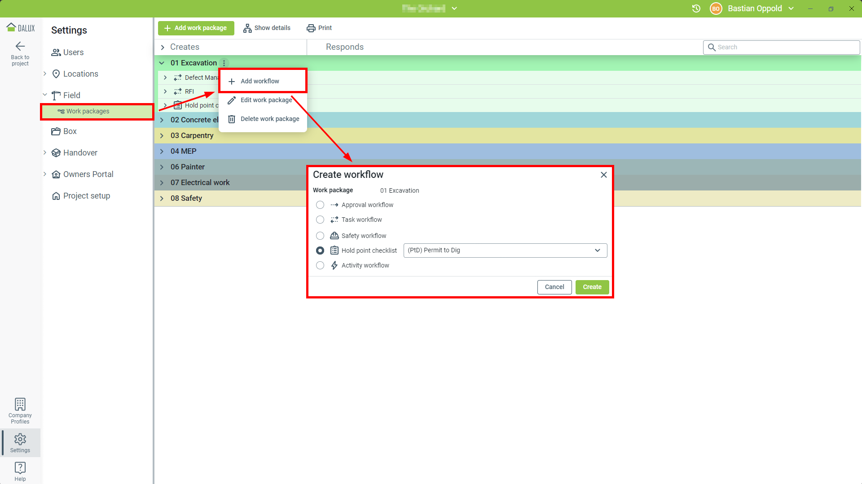Click the Add work package button
This screenshot has width=862, height=484.
coord(196,28)
